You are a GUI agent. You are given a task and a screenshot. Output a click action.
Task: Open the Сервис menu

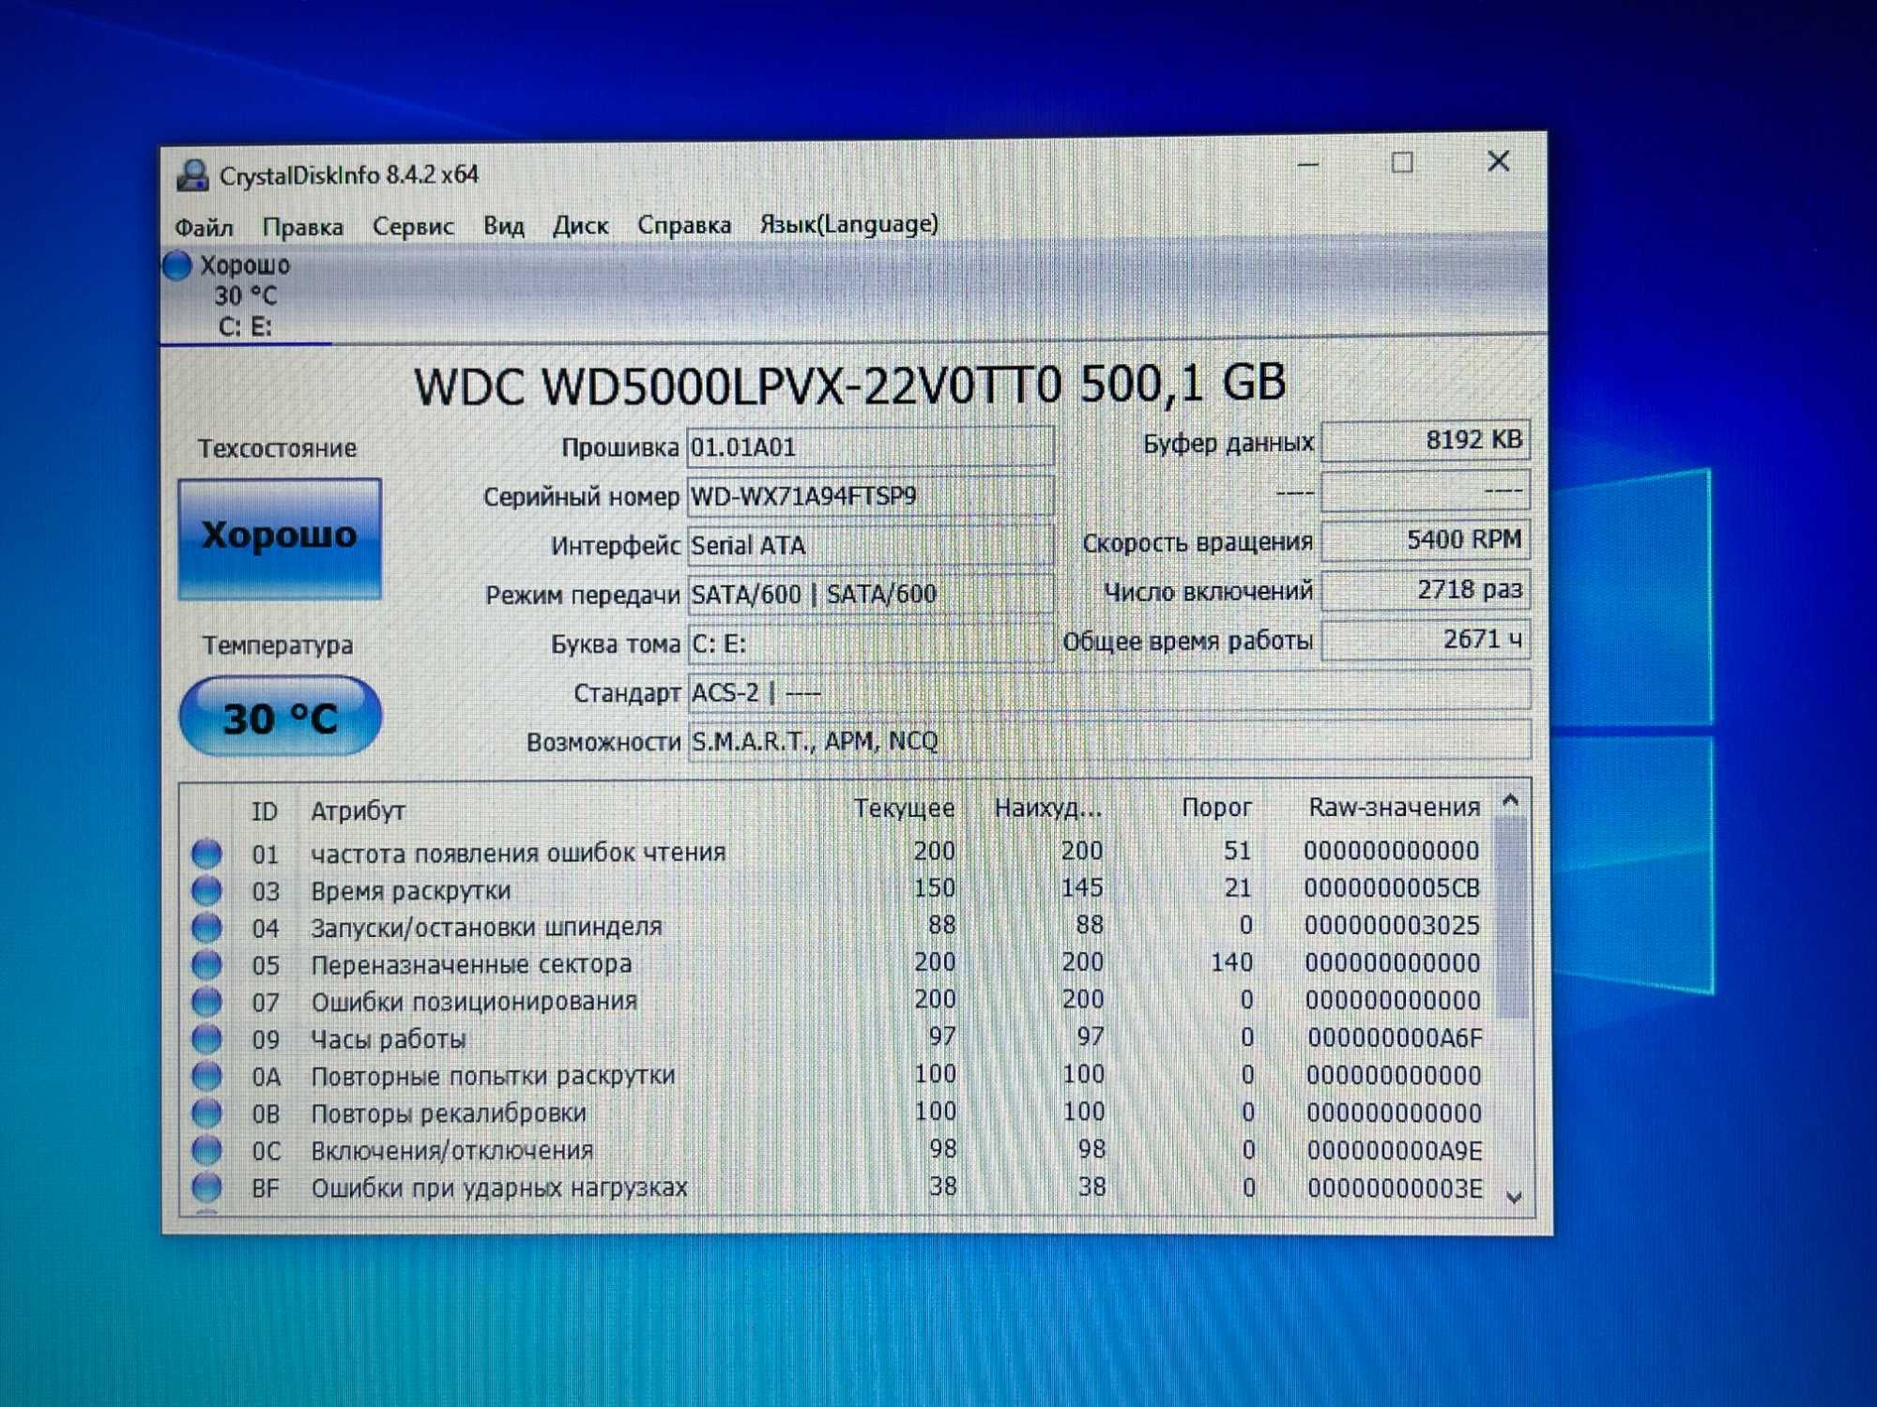pyautogui.click(x=413, y=226)
